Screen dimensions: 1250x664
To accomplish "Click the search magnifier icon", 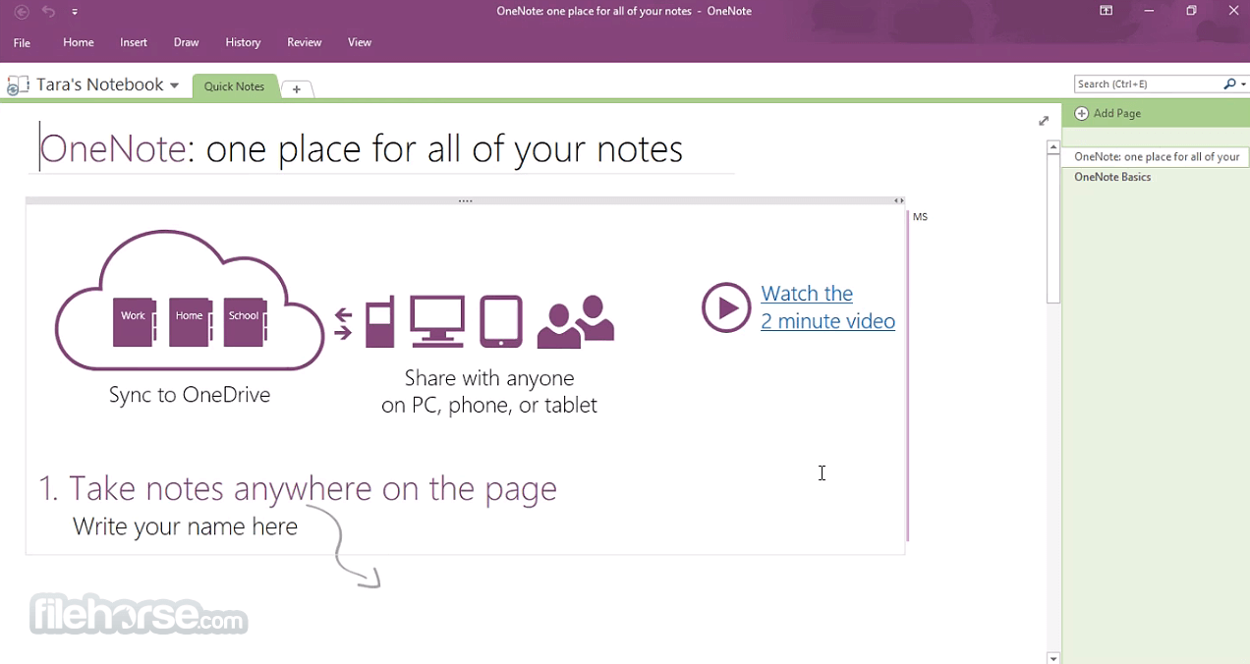I will (1229, 84).
